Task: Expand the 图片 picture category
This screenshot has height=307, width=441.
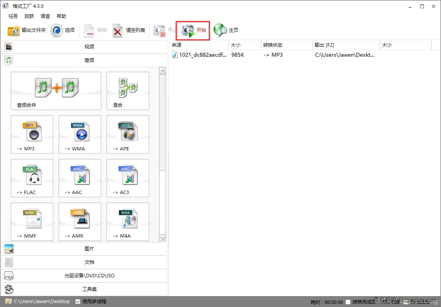Action: click(x=85, y=249)
